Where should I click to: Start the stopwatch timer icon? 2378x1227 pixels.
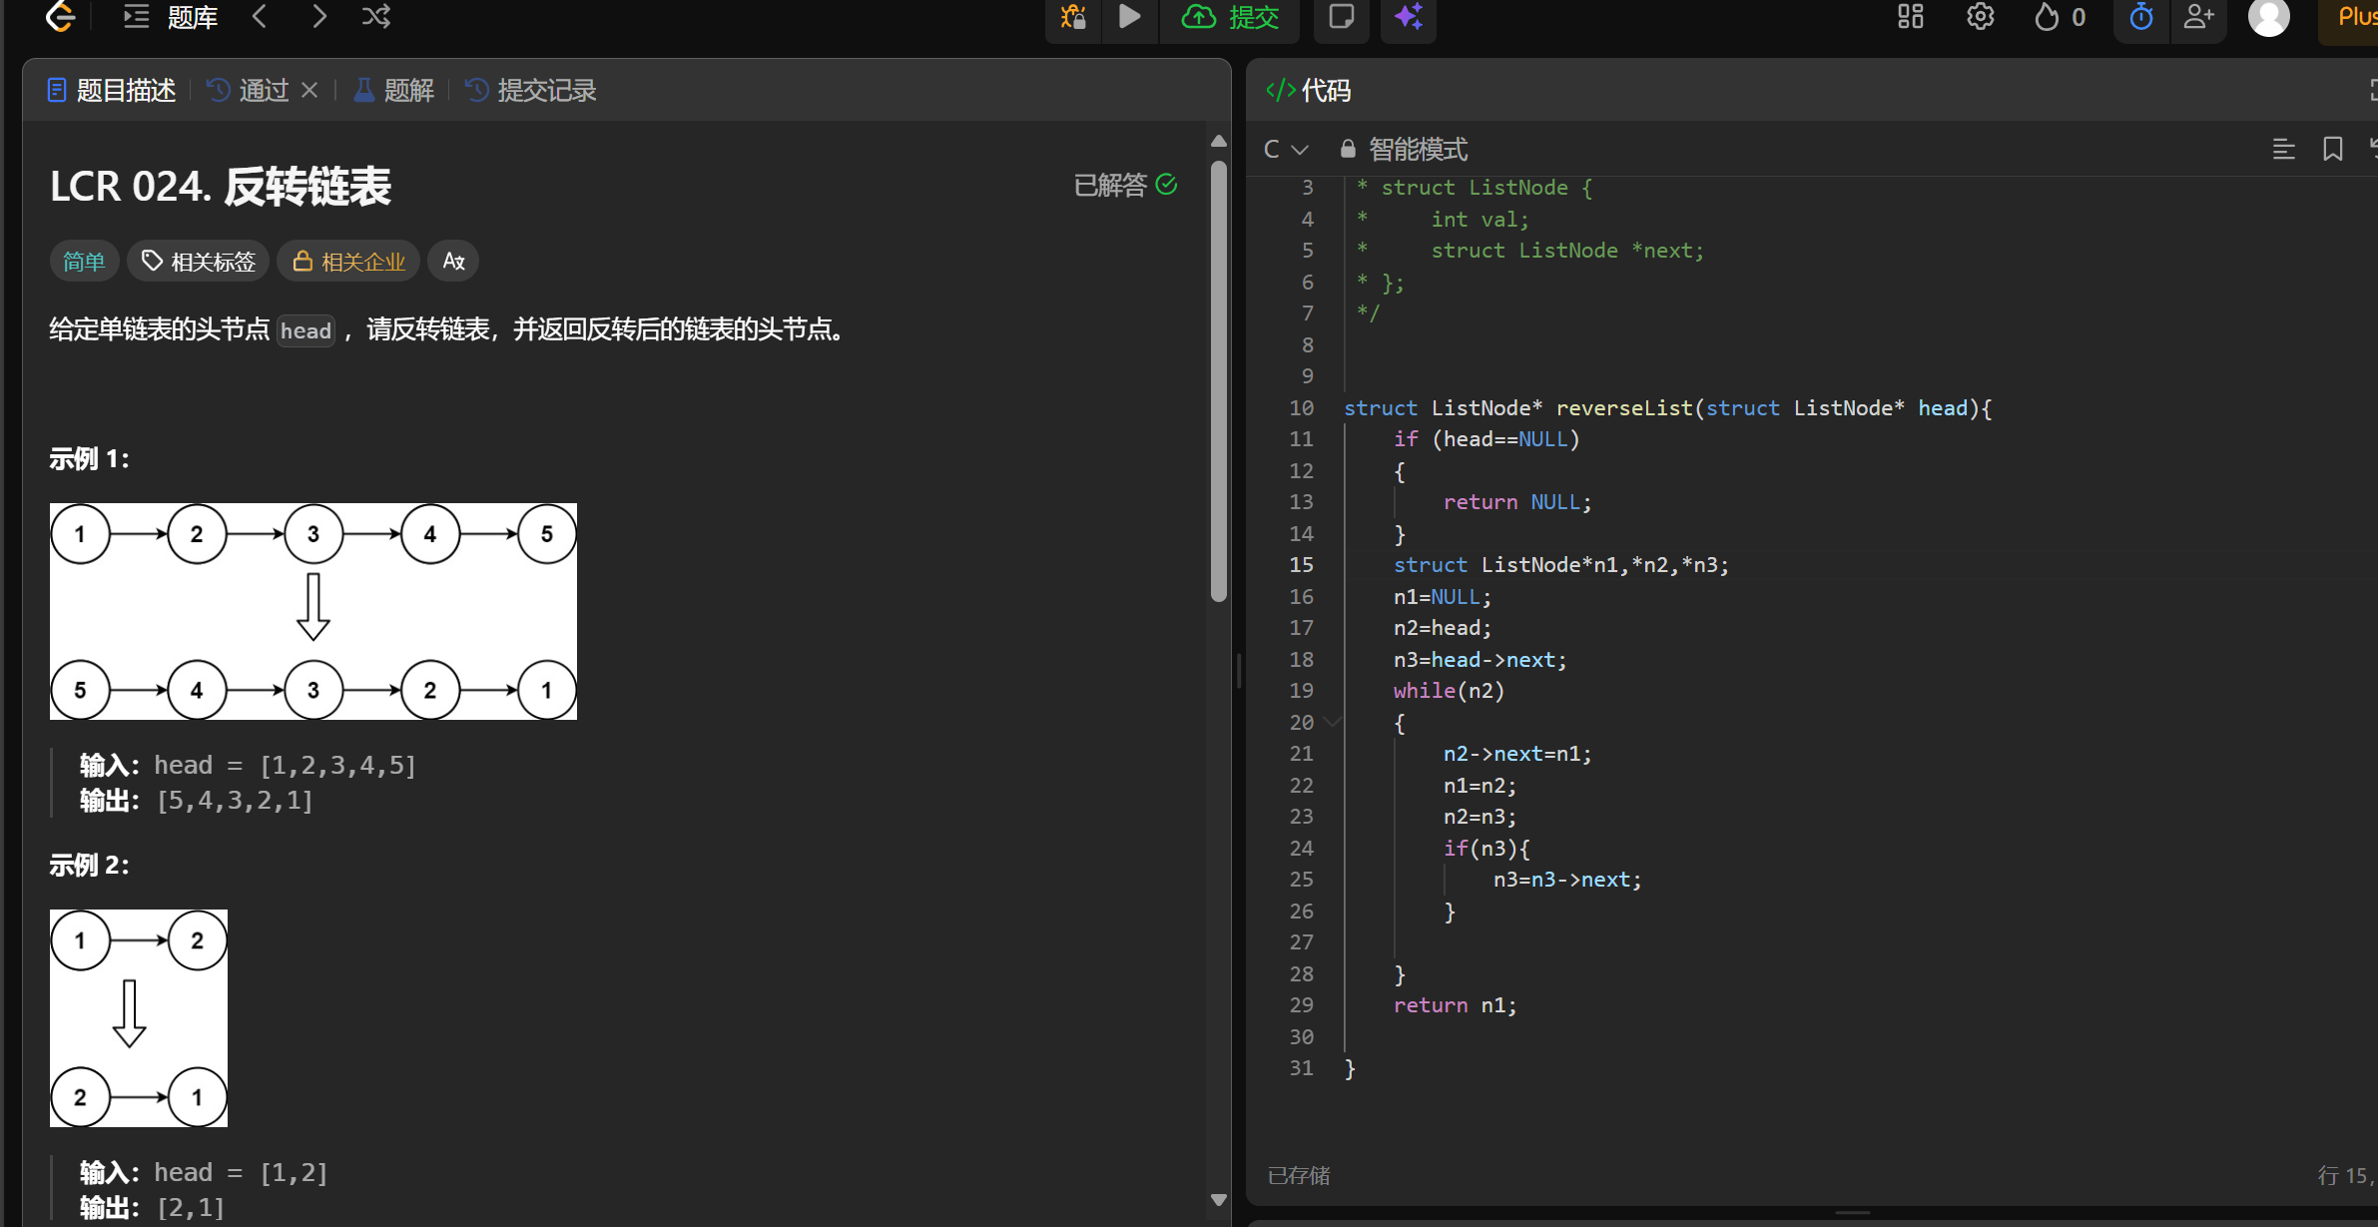pos(2141,17)
